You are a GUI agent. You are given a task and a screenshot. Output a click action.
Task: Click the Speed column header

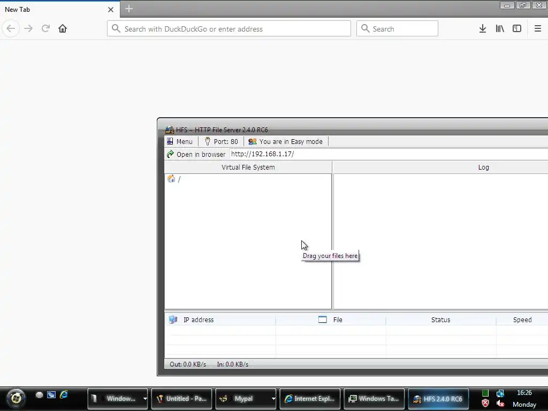(x=522, y=320)
